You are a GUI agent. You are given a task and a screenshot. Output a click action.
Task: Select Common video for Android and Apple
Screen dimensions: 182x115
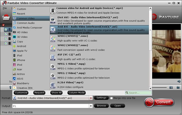coord(99,11)
